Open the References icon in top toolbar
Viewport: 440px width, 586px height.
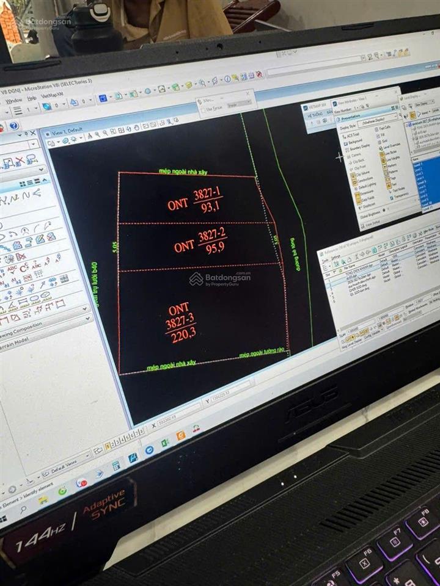[x=118, y=96]
